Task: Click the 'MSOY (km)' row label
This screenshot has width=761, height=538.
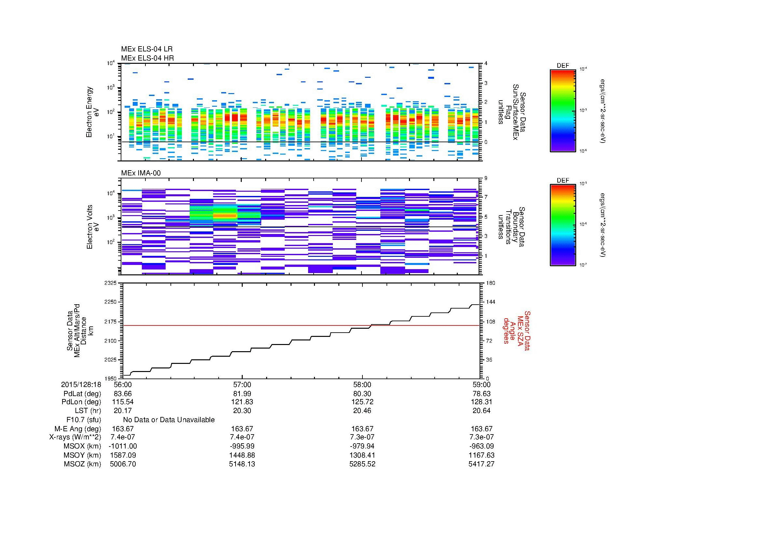Action: 82,455
